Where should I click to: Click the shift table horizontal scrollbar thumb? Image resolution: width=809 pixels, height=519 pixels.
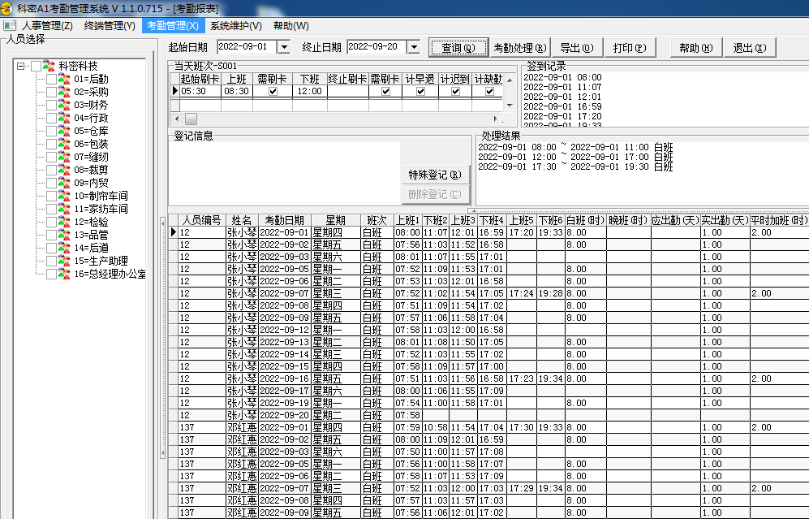click(191, 119)
